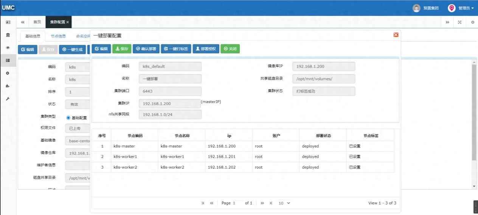478x215 pixels.
Task: Click the ip column header
Action: 229,135
